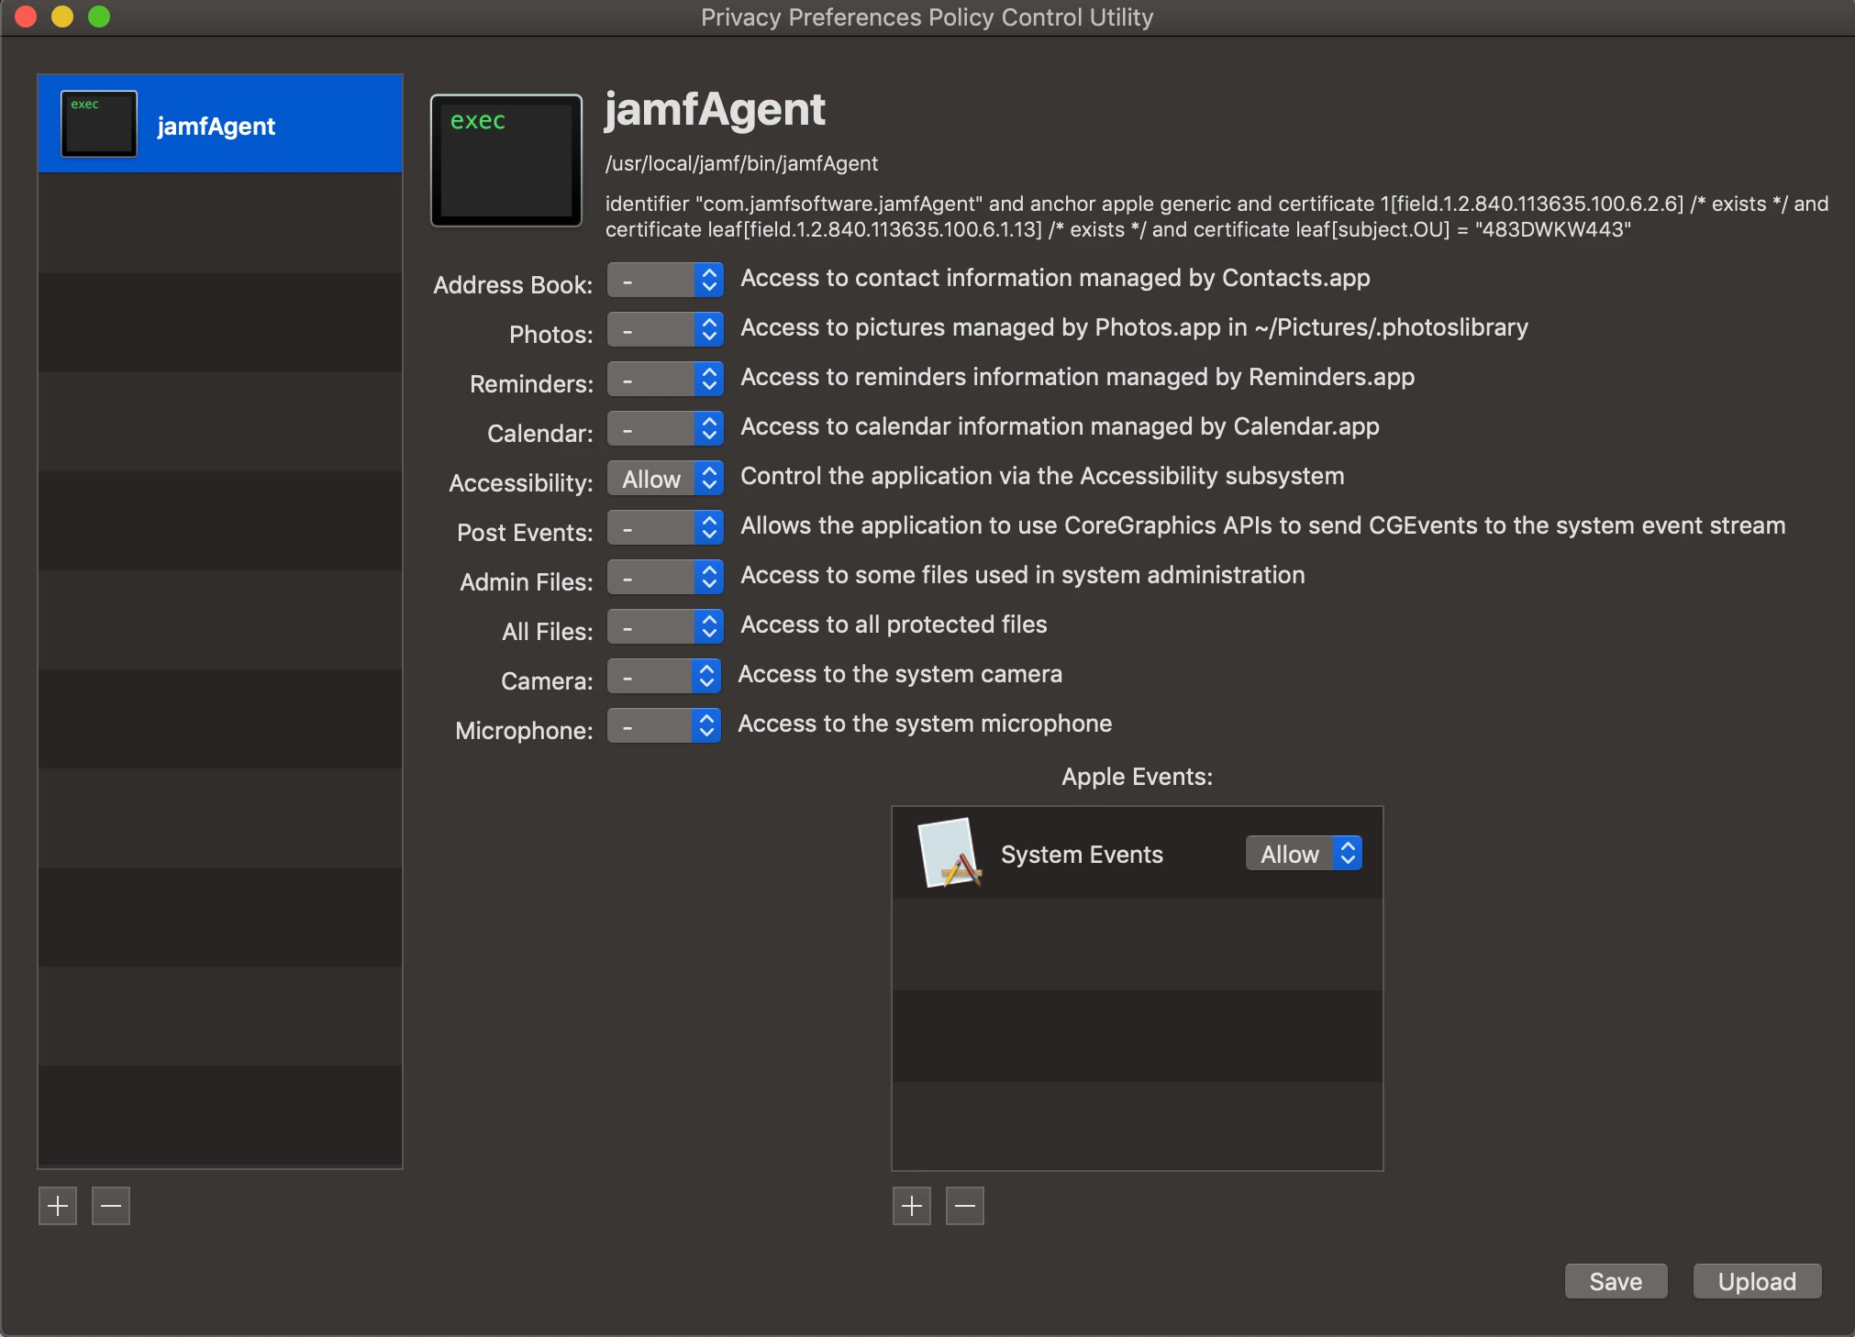Click the Upload button
This screenshot has height=1337, width=1855.
point(1757,1281)
